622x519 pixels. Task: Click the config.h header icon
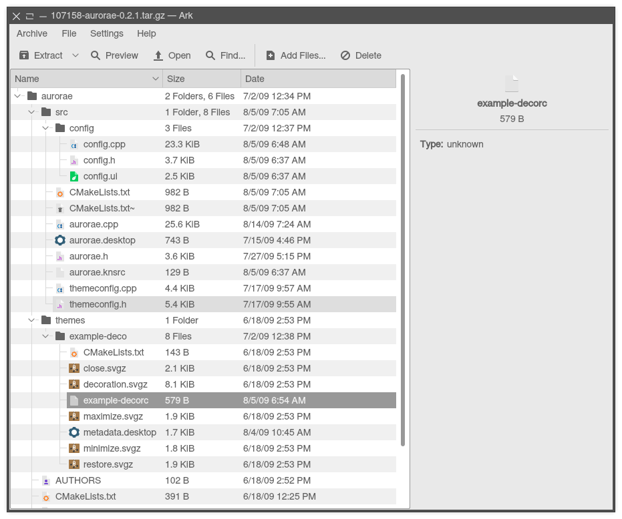[74, 161]
